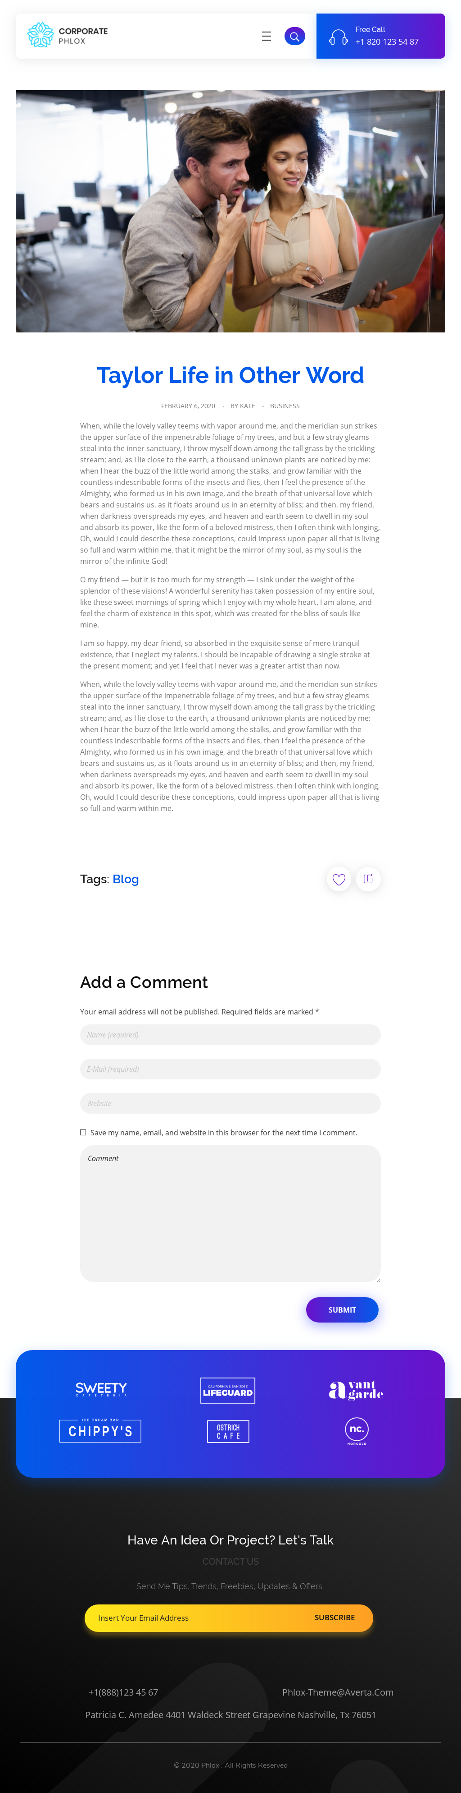Open the Blog tag link
This screenshot has height=1793, width=461.
(126, 879)
